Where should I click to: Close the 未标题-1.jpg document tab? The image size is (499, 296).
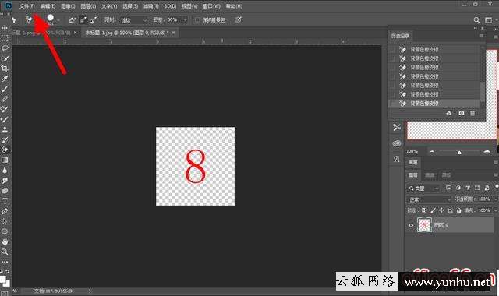[x=173, y=33]
